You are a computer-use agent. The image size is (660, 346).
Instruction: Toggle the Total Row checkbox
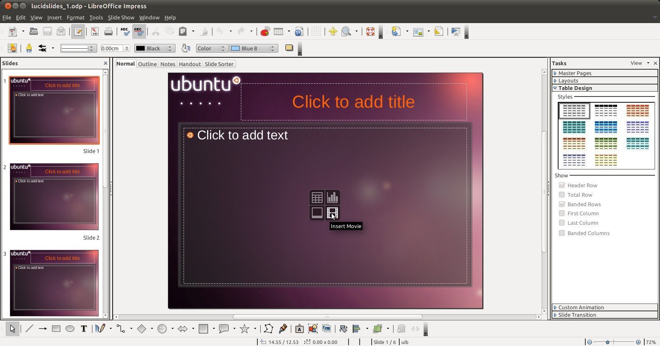click(x=562, y=195)
